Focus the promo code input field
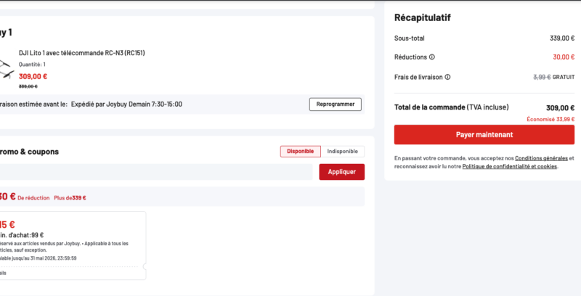The width and height of the screenshot is (581, 296). click(155, 172)
